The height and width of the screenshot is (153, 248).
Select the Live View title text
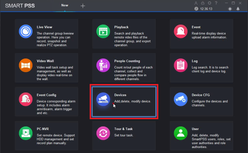[45, 27]
